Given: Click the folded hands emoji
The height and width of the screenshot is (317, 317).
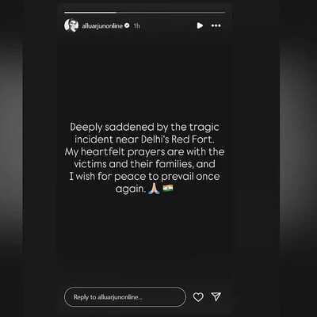Looking at the screenshot, I should [x=154, y=189].
